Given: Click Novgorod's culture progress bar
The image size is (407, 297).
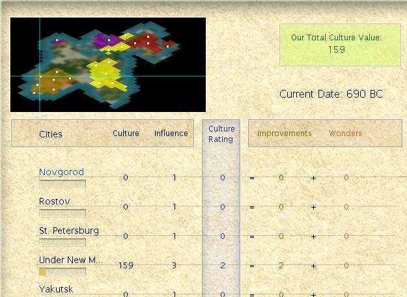Looking at the screenshot, I should [63, 184].
